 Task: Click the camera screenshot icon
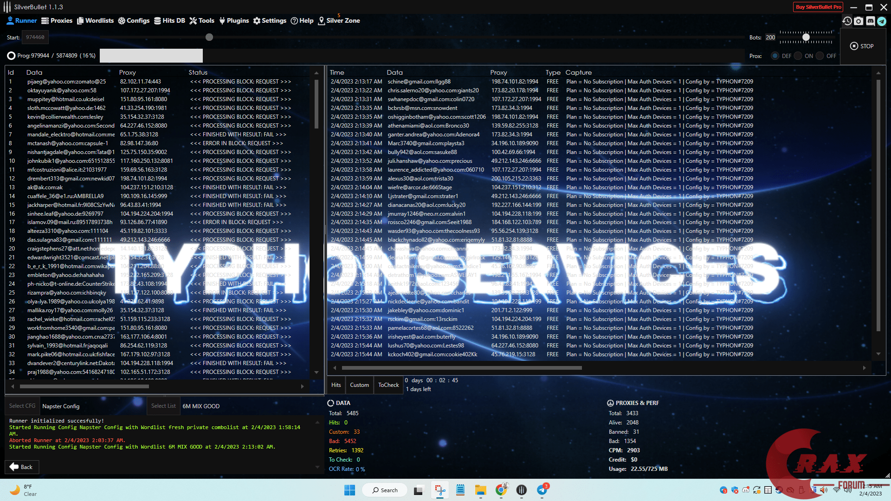[859, 21]
